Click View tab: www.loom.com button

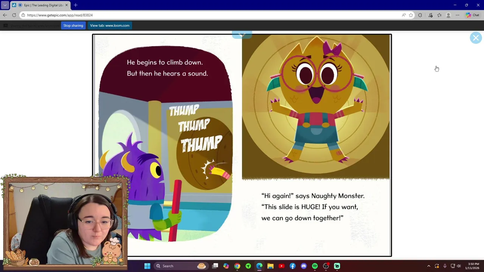110,25
